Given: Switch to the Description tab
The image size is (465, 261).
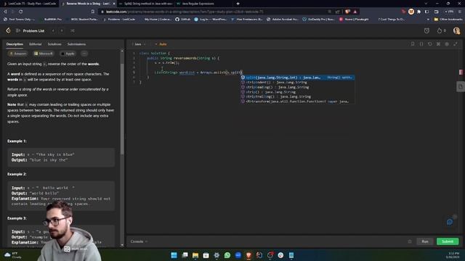Looking at the screenshot, I should [15, 44].
